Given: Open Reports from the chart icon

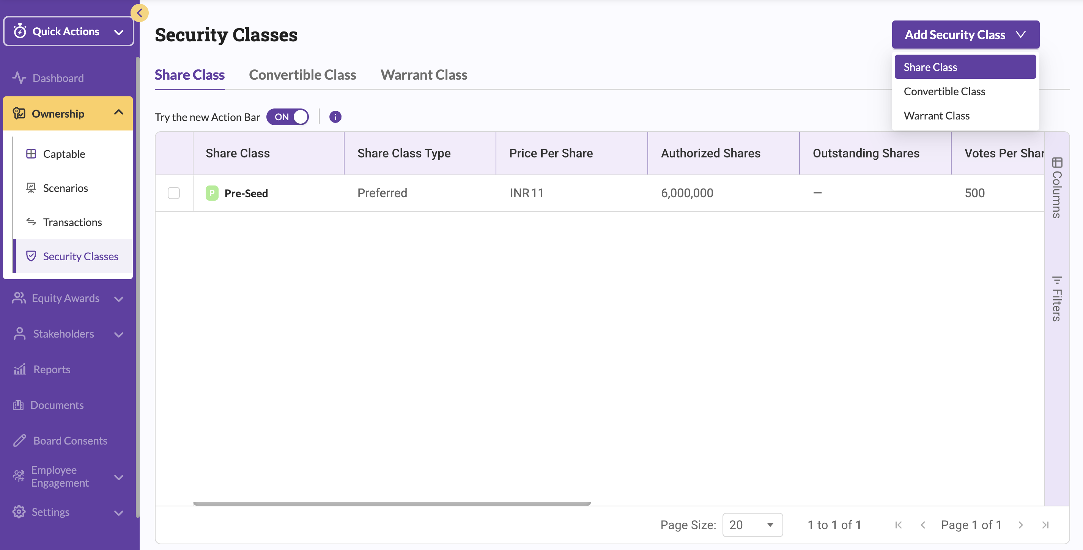Looking at the screenshot, I should [20, 369].
